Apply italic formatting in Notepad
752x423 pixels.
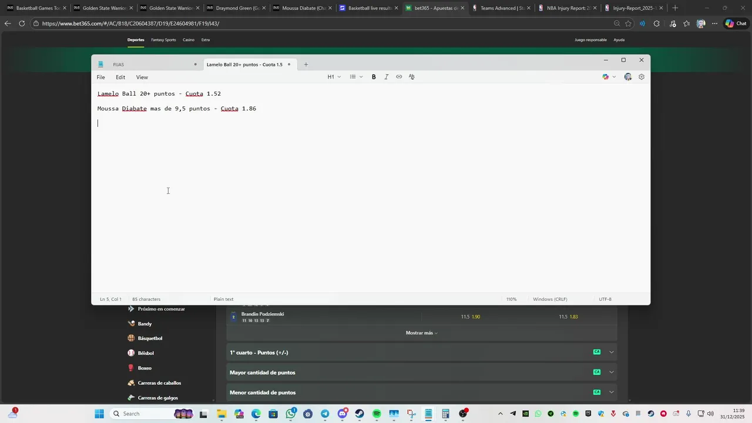coord(386,77)
